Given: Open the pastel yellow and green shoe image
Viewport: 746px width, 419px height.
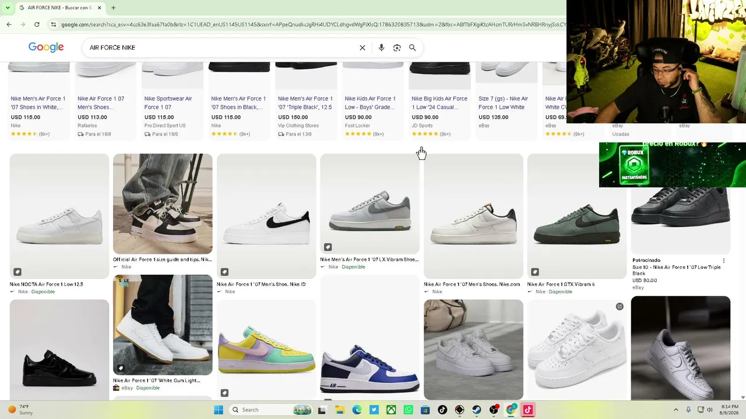Looking at the screenshot, I should click(266, 349).
